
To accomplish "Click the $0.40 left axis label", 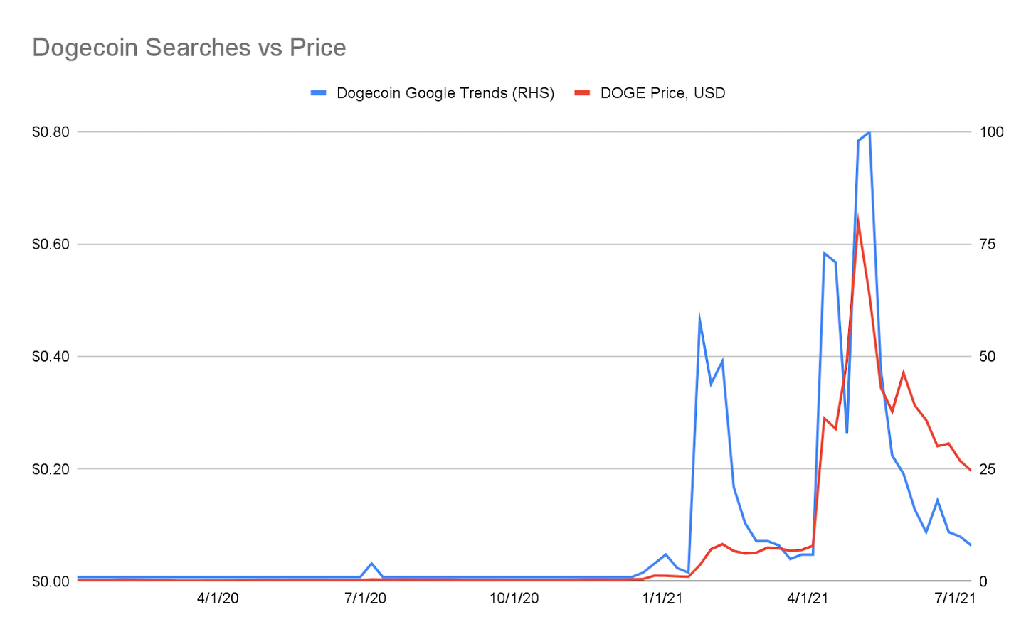I will coord(50,357).
